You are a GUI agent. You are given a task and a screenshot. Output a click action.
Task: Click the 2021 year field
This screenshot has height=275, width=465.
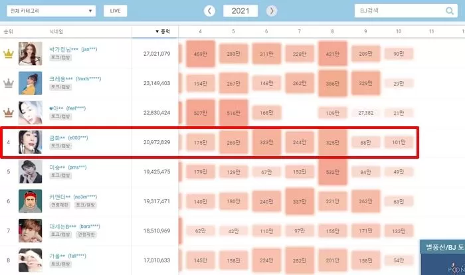(240, 11)
